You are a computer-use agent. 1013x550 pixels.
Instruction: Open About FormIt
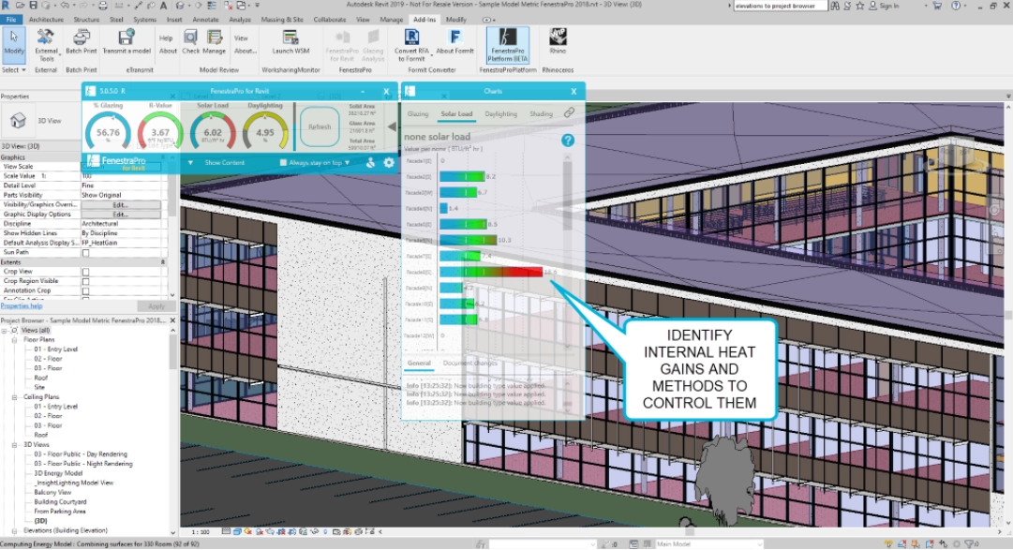[454, 42]
